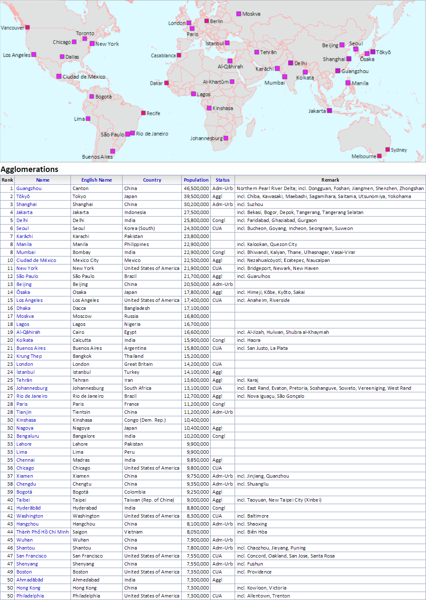Screen dimensions: 426x600
Task: Select the Lima marker on the map
Action: click(x=88, y=119)
